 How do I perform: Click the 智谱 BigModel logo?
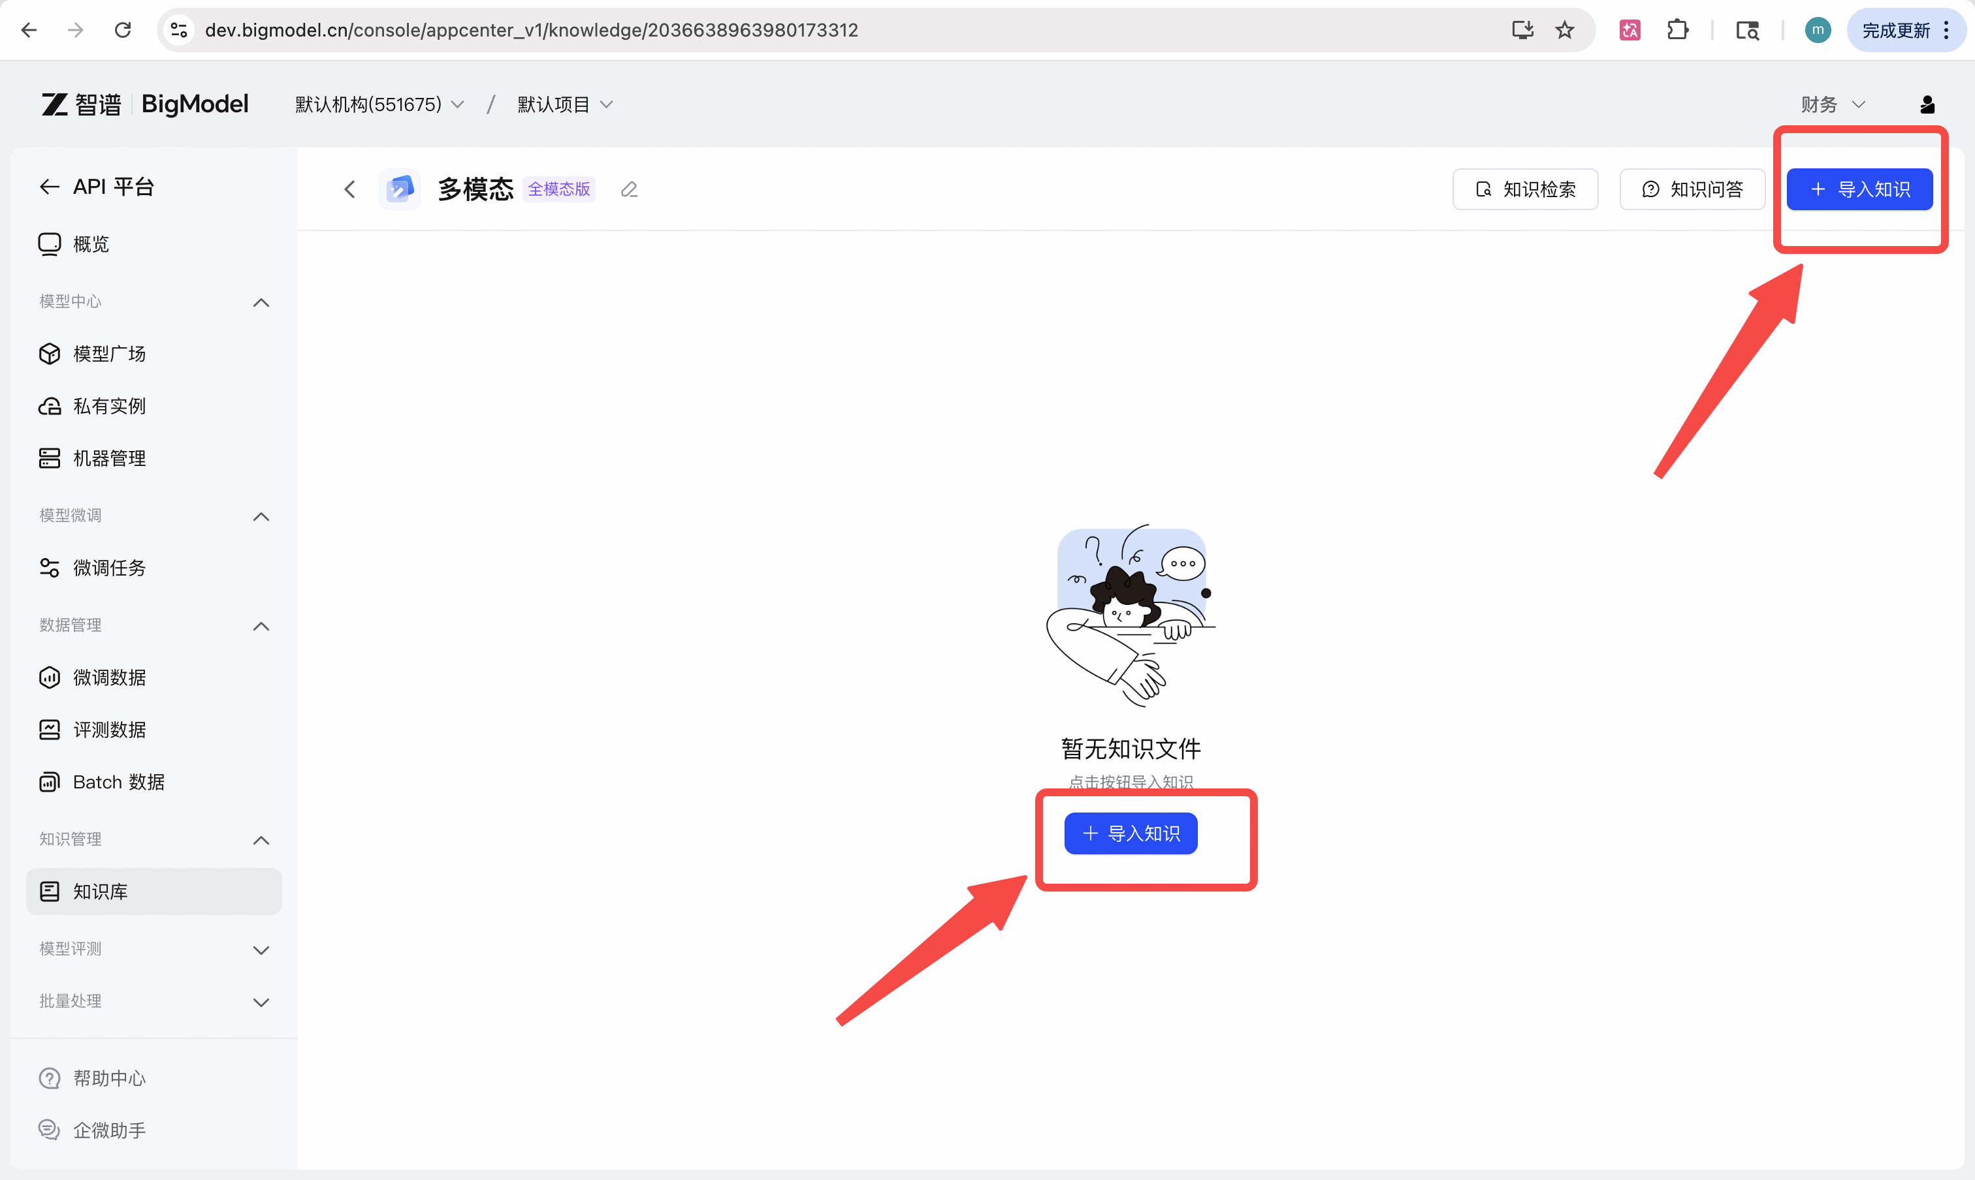point(145,104)
